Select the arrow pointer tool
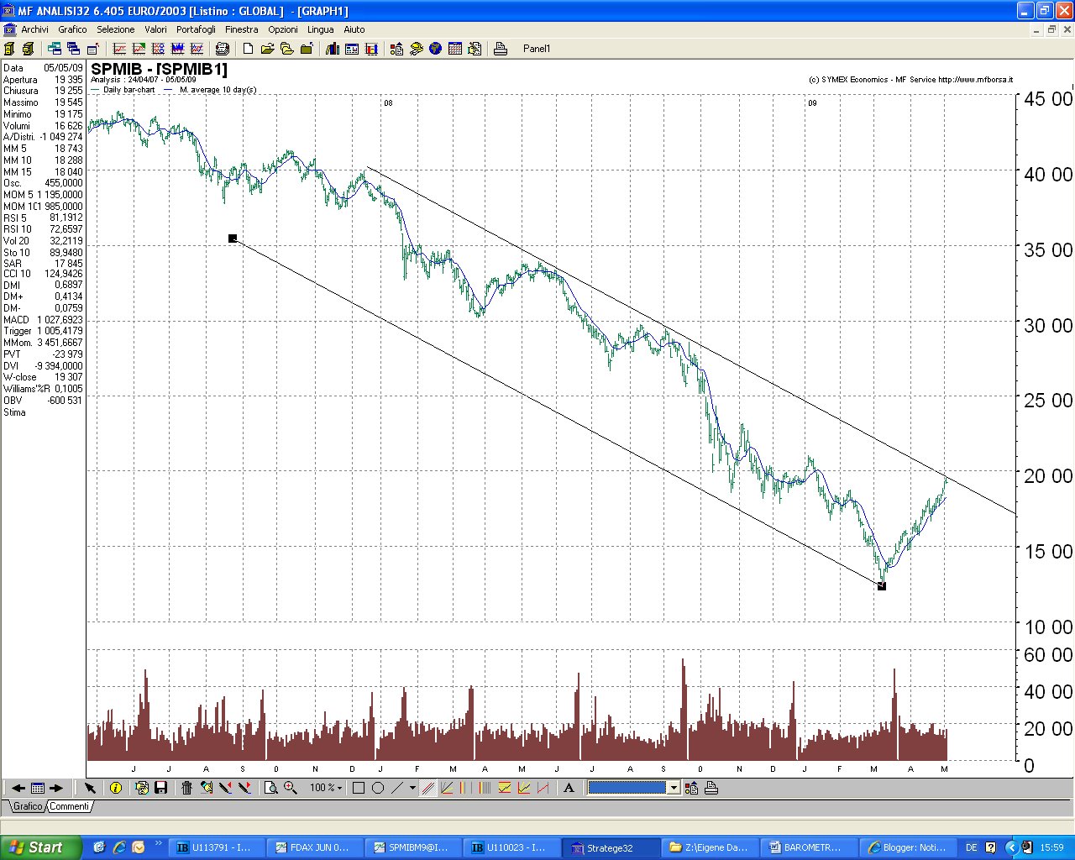This screenshot has width=1075, height=860. (x=90, y=788)
